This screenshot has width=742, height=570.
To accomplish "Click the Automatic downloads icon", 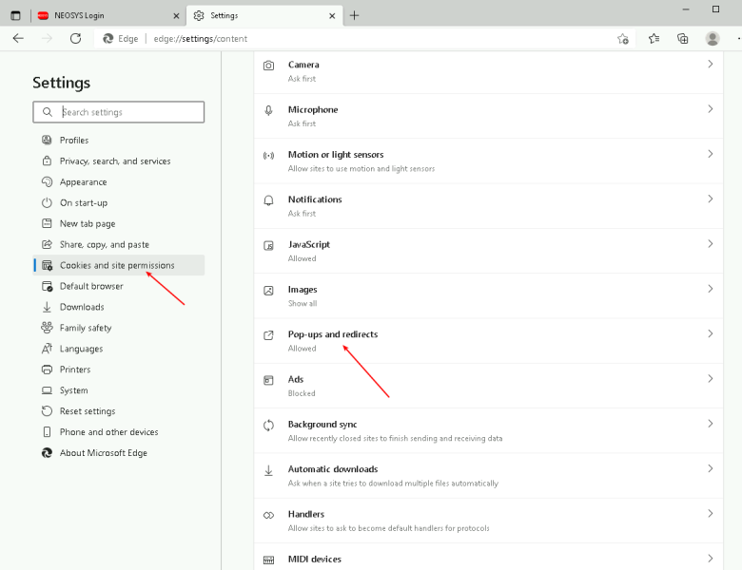I will 268,470.
